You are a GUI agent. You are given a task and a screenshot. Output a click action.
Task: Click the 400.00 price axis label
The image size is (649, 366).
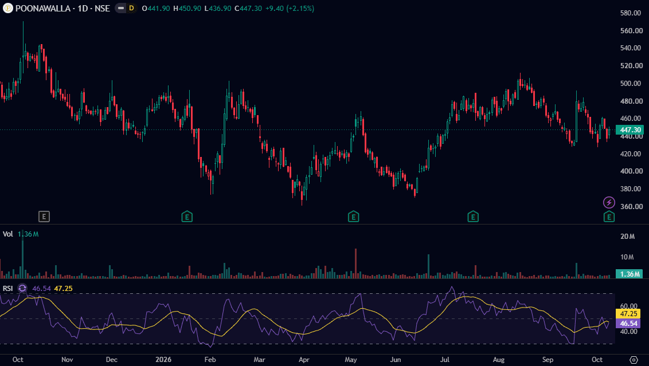[x=631, y=171]
